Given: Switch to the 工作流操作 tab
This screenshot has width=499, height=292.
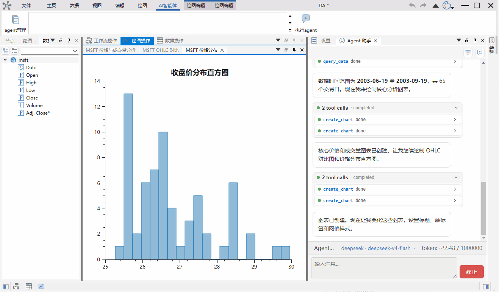Looking at the screenshot, I should (101, 40).
